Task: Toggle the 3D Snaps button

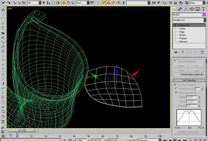Action: (104, 3)
